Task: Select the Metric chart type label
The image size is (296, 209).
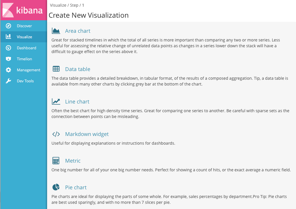Action: click(73, 161)
